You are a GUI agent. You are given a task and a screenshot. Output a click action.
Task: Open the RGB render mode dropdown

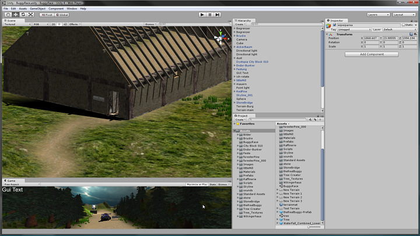coord(41,24)
